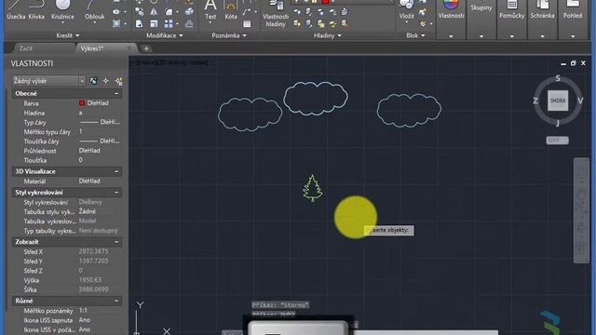Click the Mirror tool in Modifikace
This screenshot has height=335, width=596.
click(x=154, y=12)
